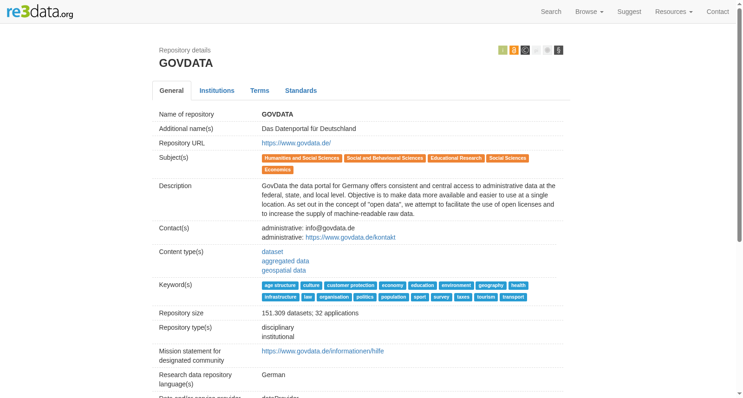
Task: Click the customer protection keyword tag
Action: click(x=351, y=286)
